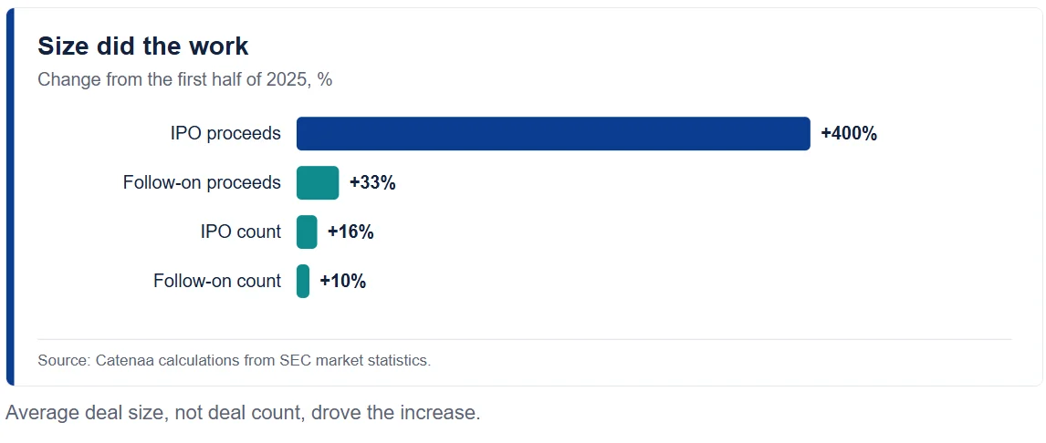Select the Follow-on count bar
This screenshot has width=1046, height=443.
(x=303, y=281)
